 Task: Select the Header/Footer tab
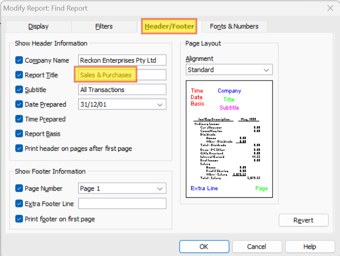[x=169, y=26]
